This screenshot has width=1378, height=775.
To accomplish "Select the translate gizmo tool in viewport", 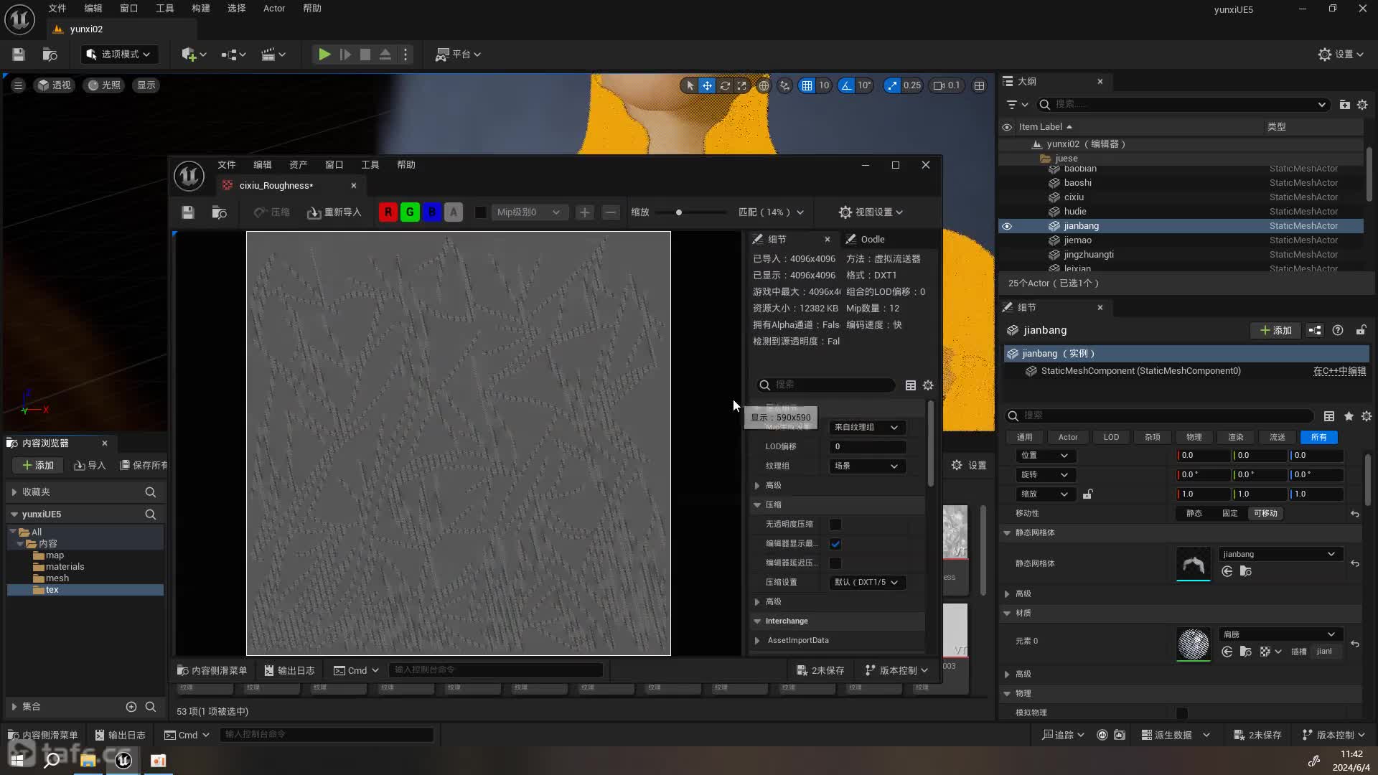I will tap(707, 85).
